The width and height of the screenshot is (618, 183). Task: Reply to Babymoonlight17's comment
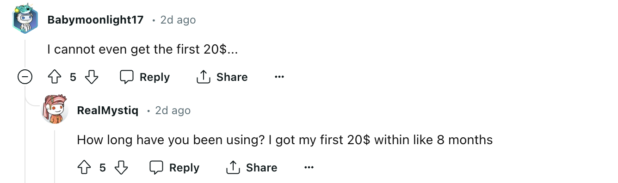145,77
